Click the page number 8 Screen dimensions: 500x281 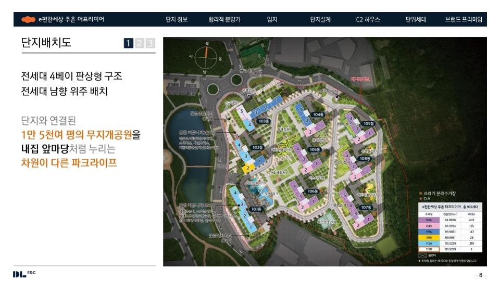coord(481,275)
